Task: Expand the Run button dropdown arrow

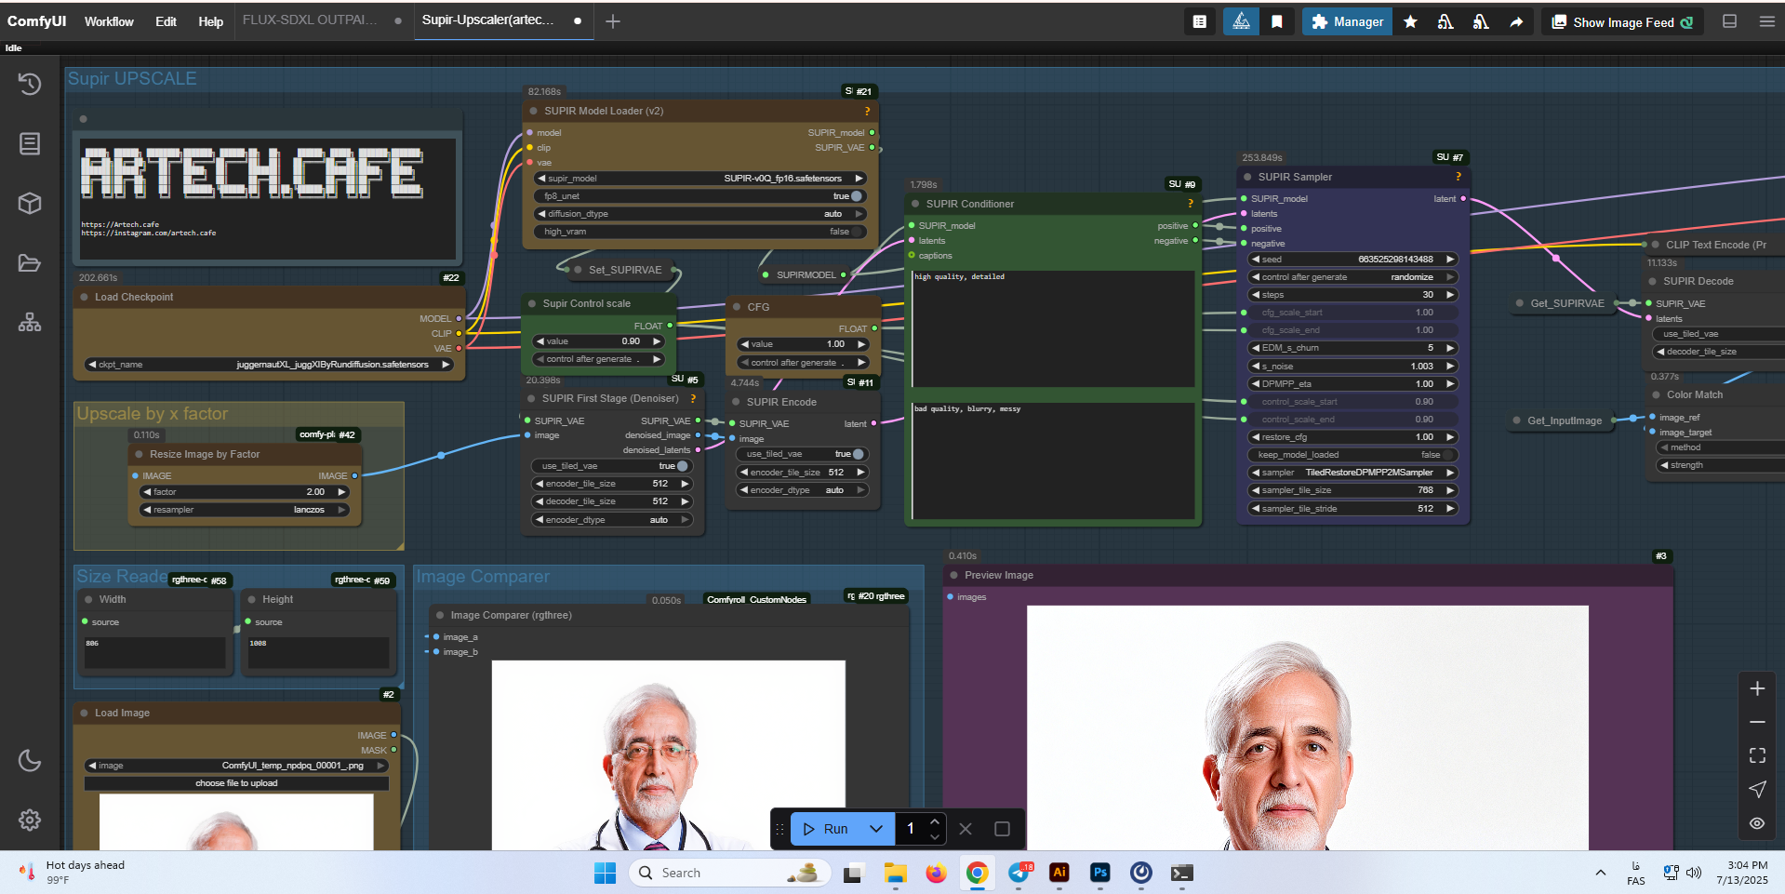Action: pos(875,829)
